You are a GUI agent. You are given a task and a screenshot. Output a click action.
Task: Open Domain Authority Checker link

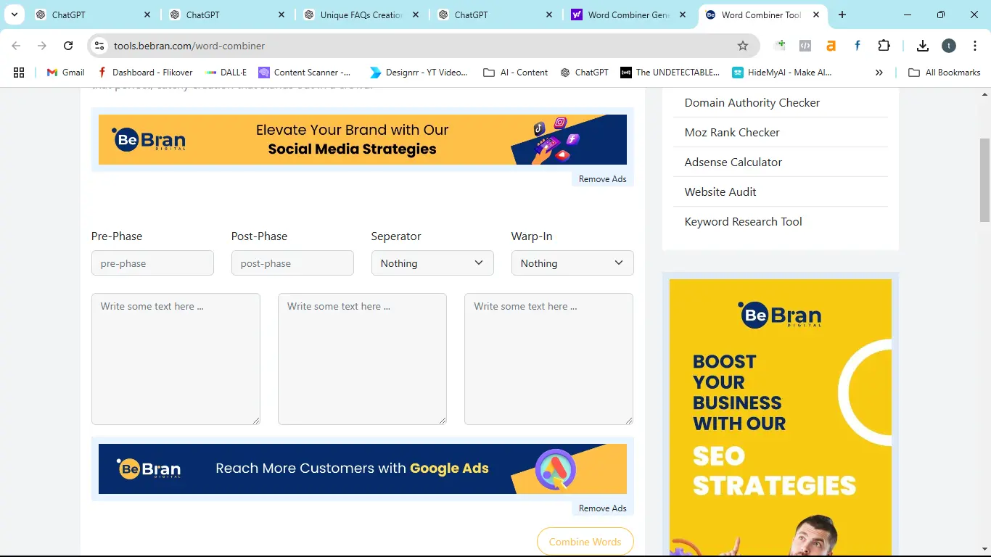pyautogui.click(x=752, y=102)
